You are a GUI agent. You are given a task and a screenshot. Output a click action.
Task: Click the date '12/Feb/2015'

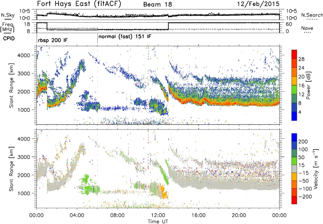pos(258,4)
